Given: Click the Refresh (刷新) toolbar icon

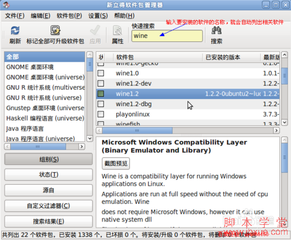Looking at the screenshot, I should click(x=15, y=30).
